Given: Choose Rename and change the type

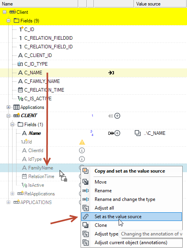Looking at the screenshot, I should click(132, 199).
